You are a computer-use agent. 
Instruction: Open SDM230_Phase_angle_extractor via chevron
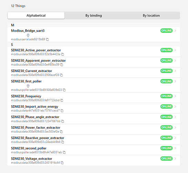pyautogui.click(x=175, y=117)
